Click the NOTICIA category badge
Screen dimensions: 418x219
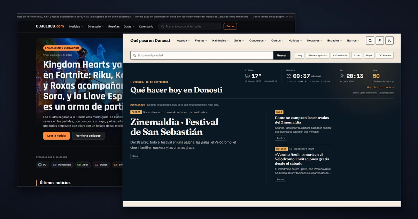click(281, 149)
